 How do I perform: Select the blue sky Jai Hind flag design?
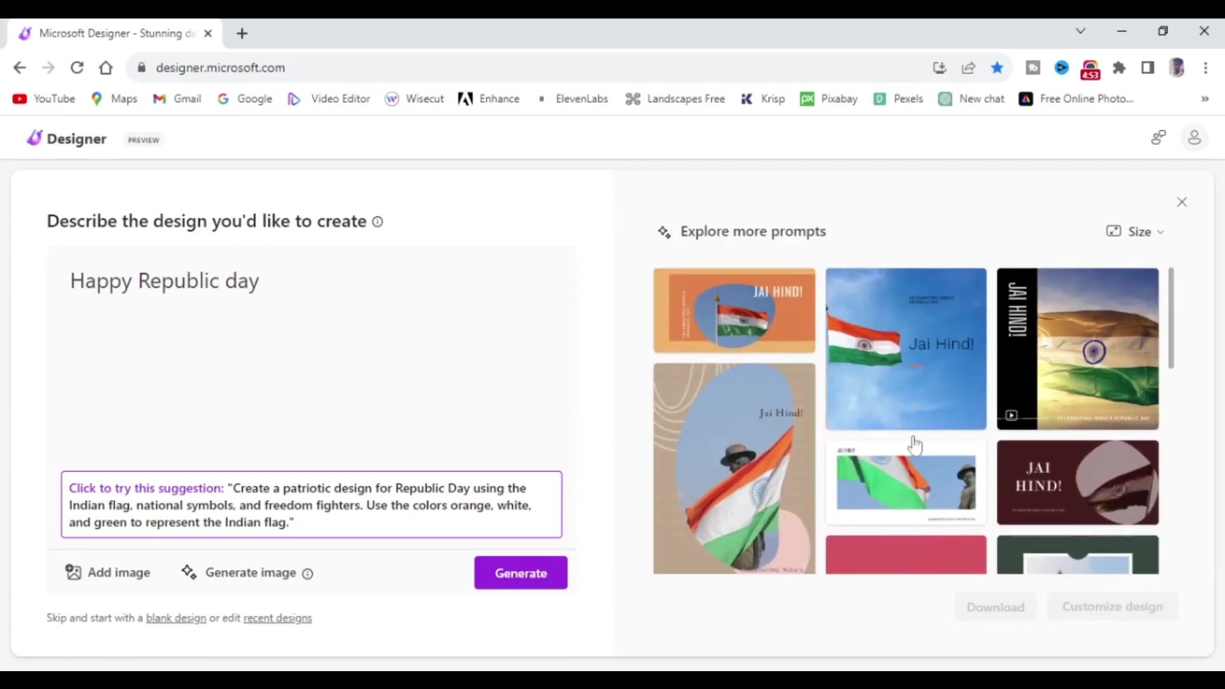(x=906, y=349)
